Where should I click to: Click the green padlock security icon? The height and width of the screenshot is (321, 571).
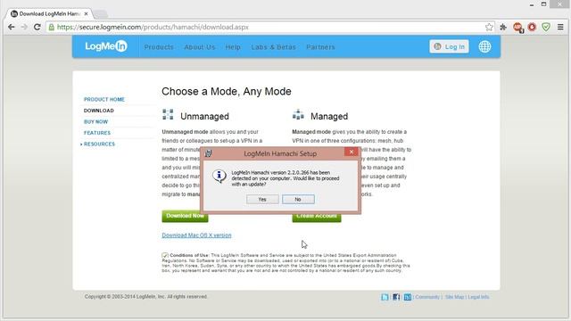click(52, 28)
